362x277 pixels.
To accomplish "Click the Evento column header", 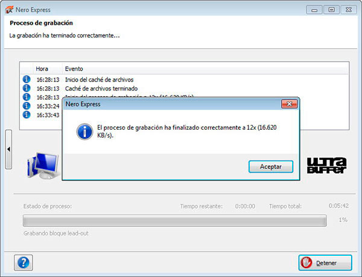I will [x=205, y=69].
